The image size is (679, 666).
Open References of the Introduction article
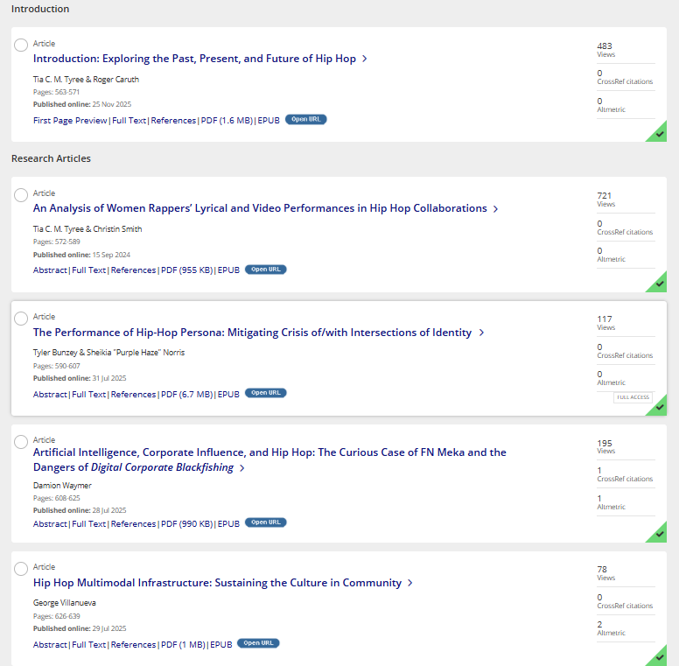(x=173, y=121)
